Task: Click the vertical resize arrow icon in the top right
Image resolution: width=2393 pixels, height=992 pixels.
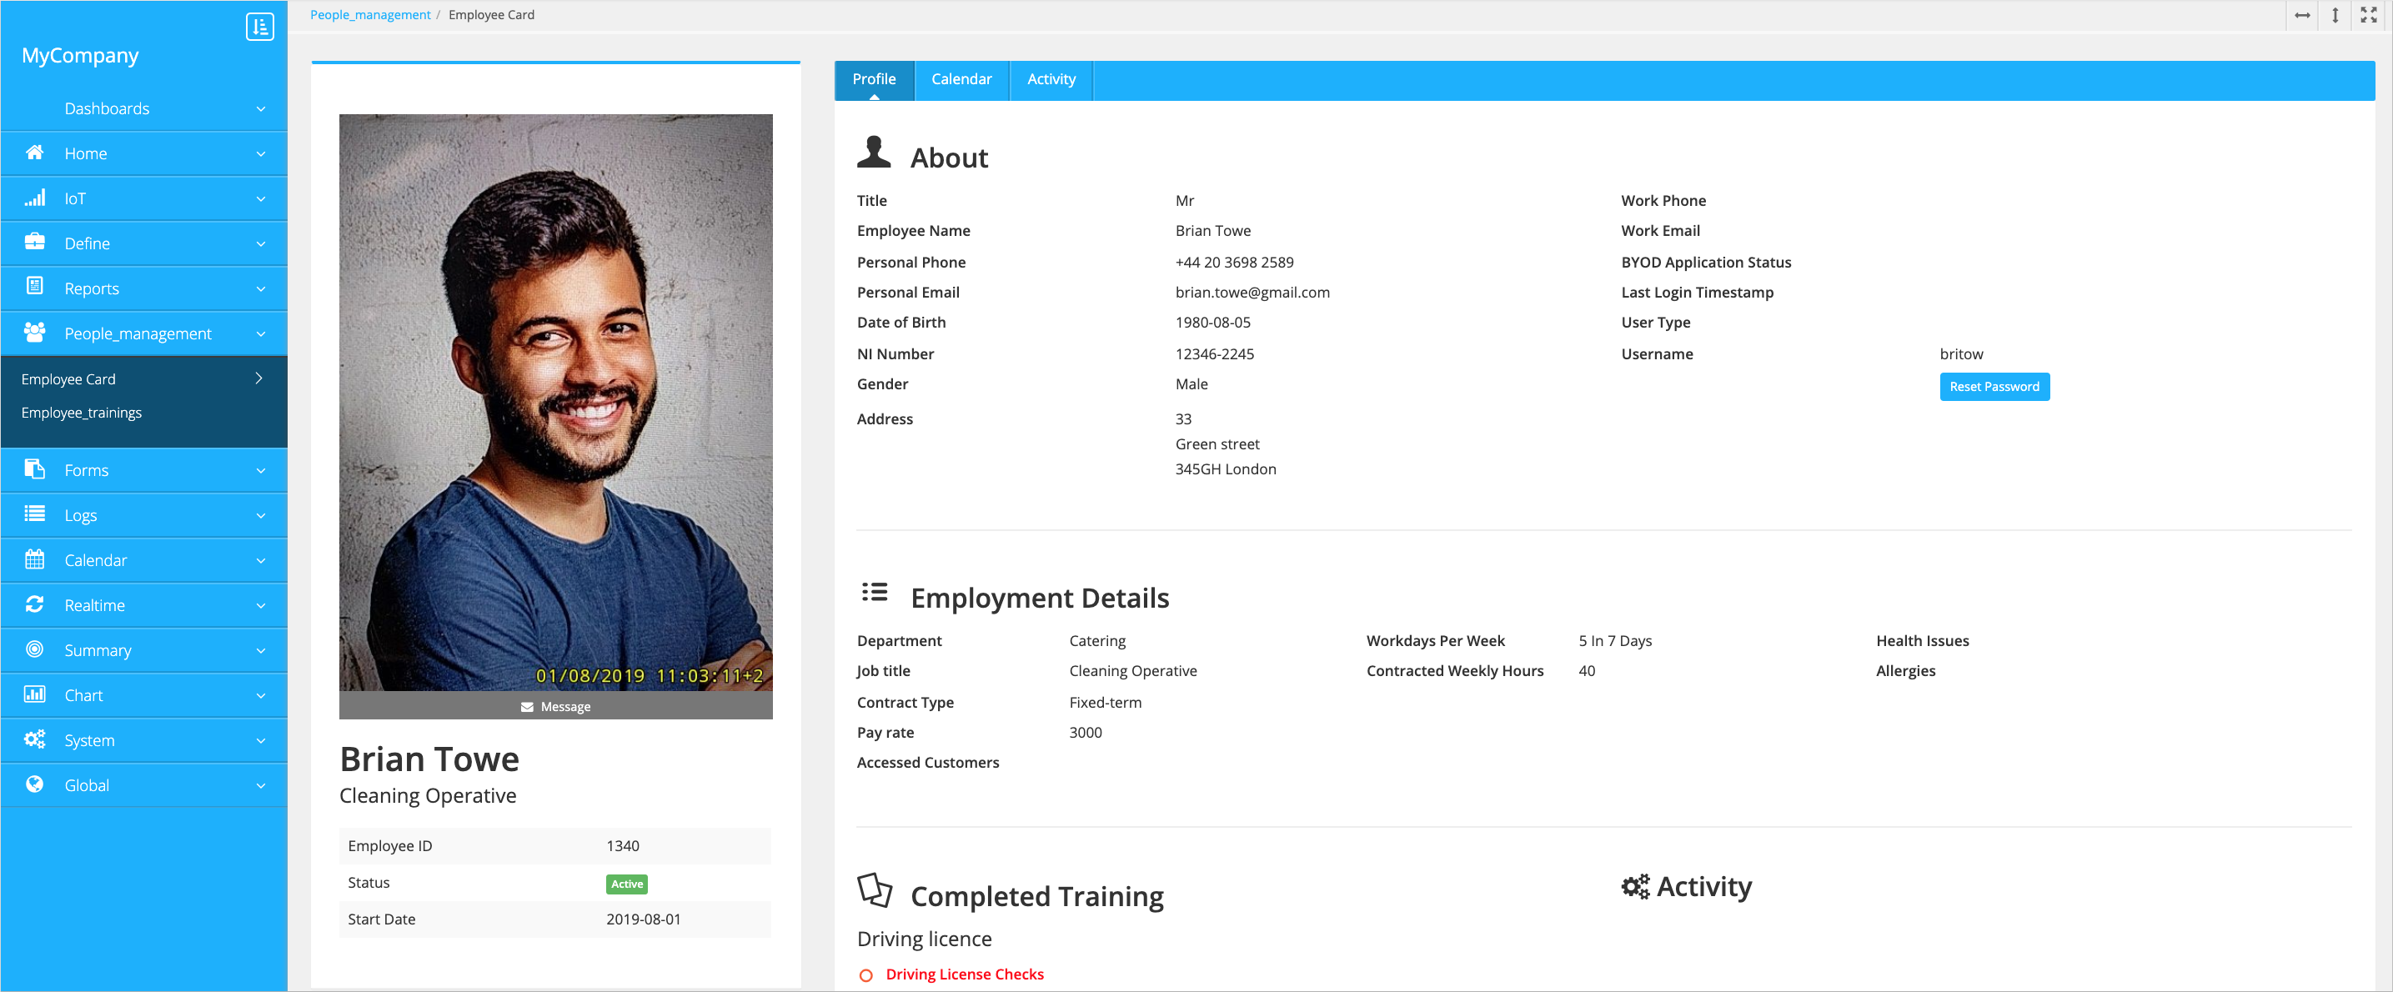Action: 2335,15
